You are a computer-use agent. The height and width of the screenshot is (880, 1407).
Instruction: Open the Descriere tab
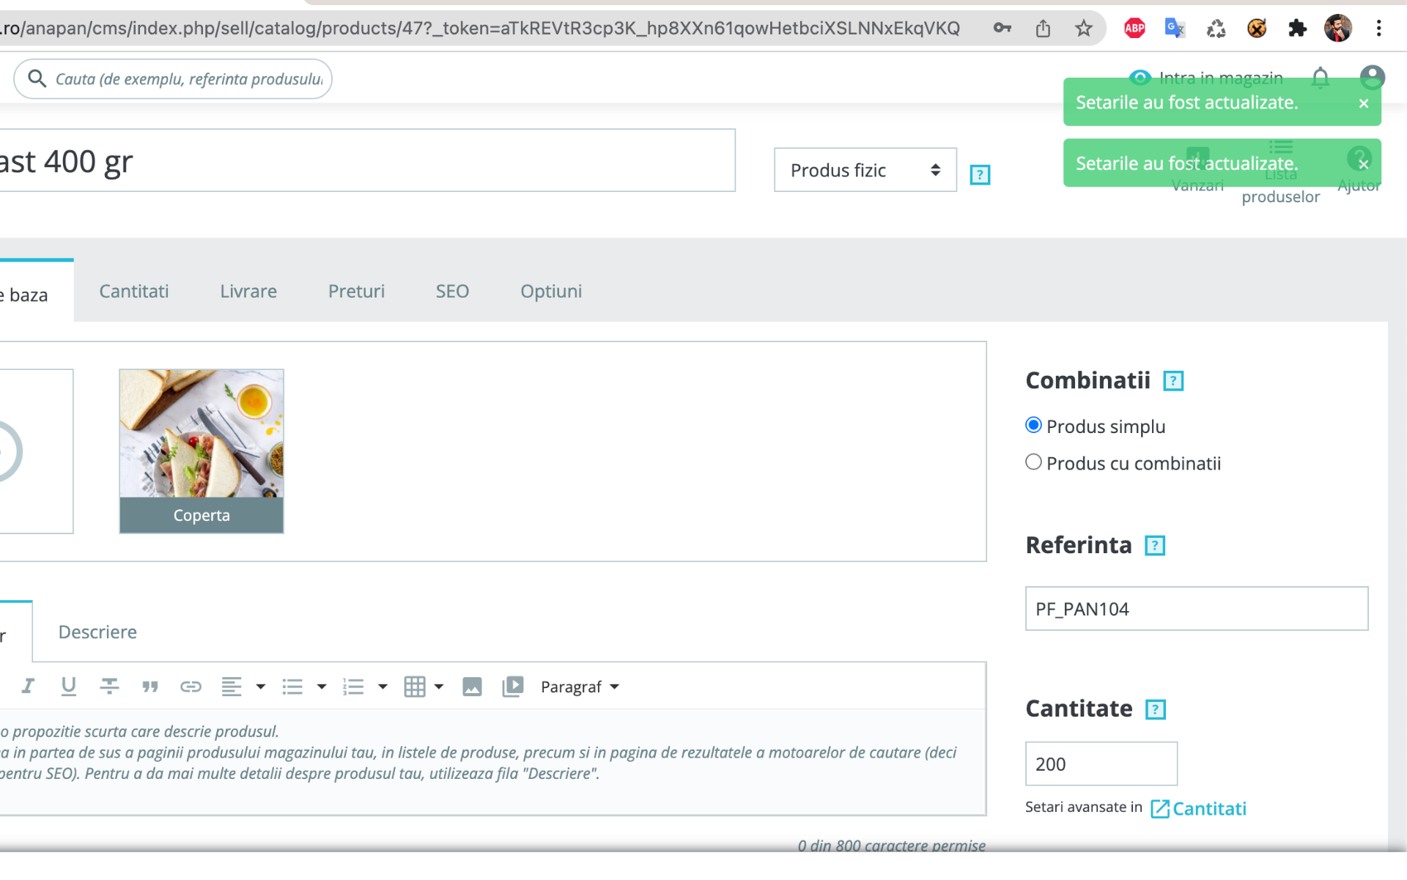[x=97, y=632]
